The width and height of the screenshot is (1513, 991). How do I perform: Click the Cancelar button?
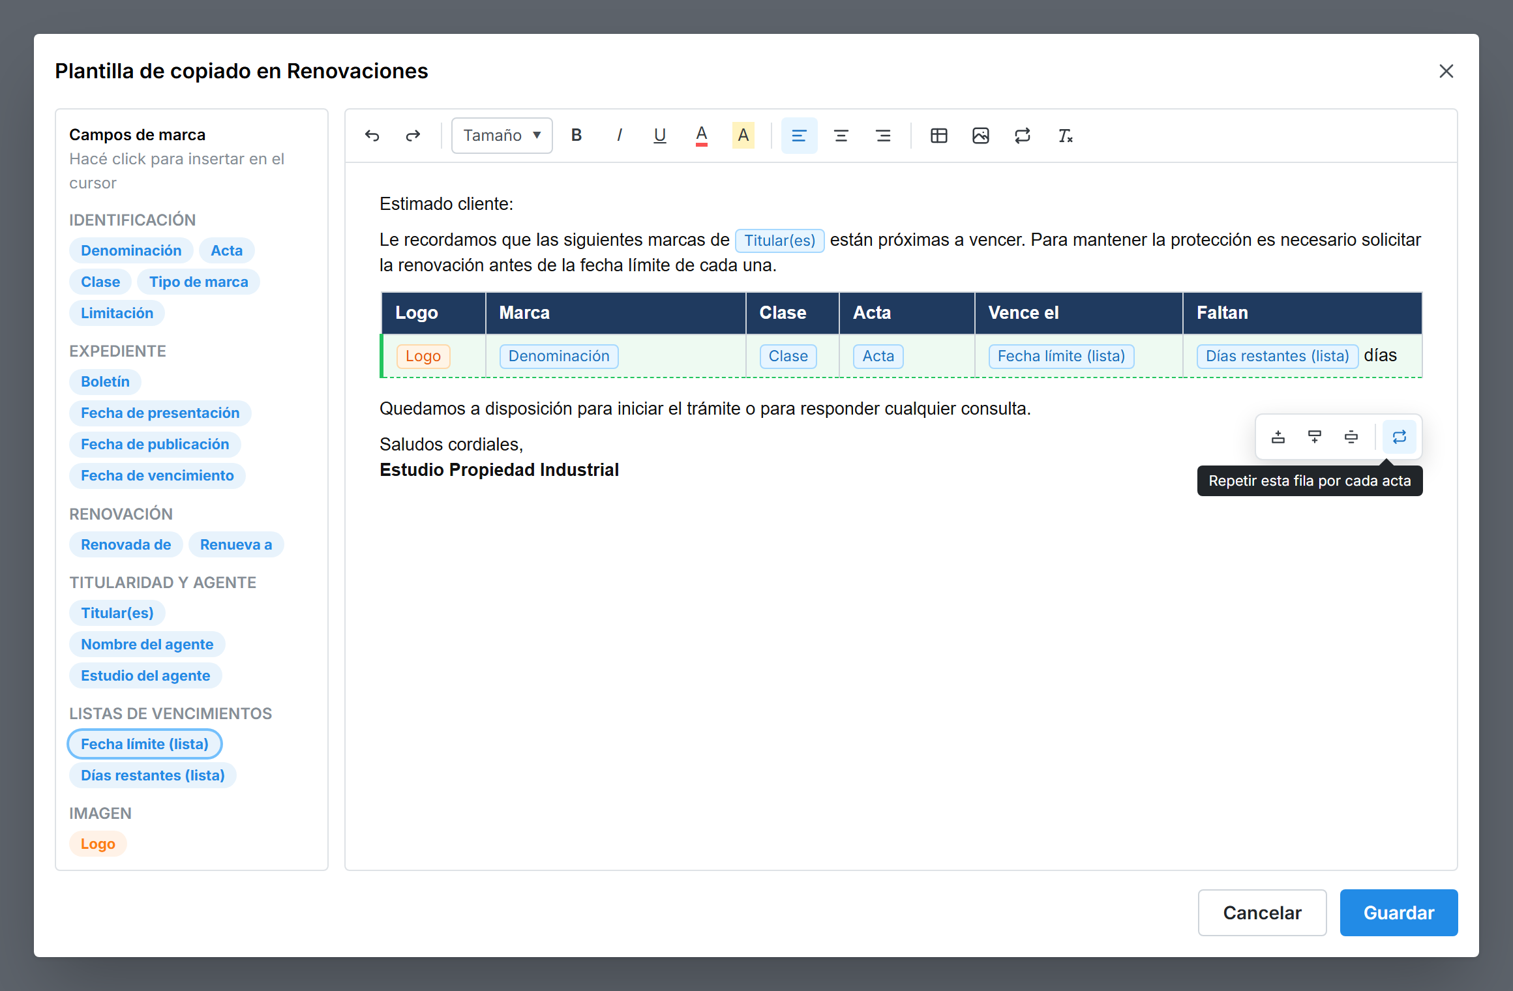pyautogui.click(x=1263, y=913)
